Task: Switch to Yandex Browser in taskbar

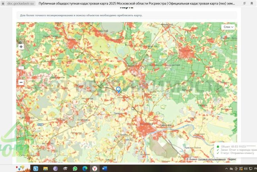Action: [95, 168]
